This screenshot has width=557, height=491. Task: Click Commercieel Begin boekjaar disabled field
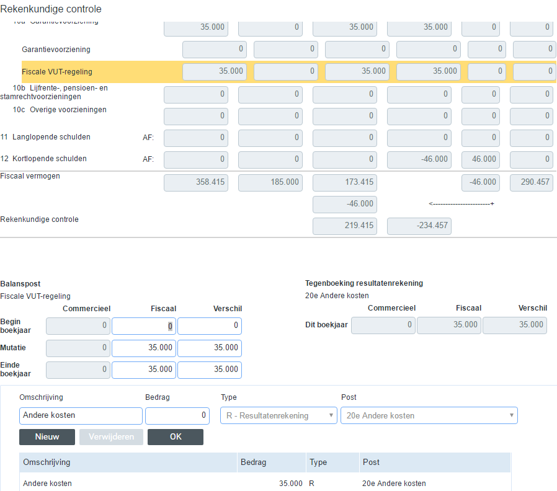pos(78,326)
